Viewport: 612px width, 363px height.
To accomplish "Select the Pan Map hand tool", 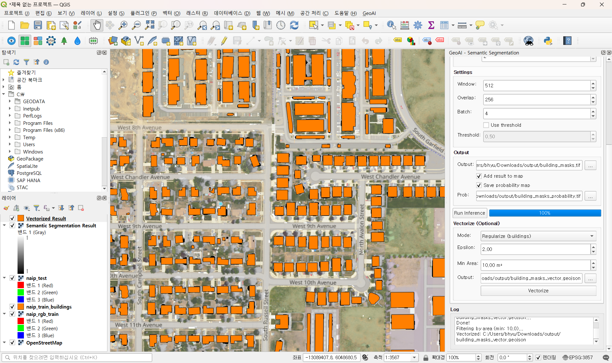I will tap(97, 25).
